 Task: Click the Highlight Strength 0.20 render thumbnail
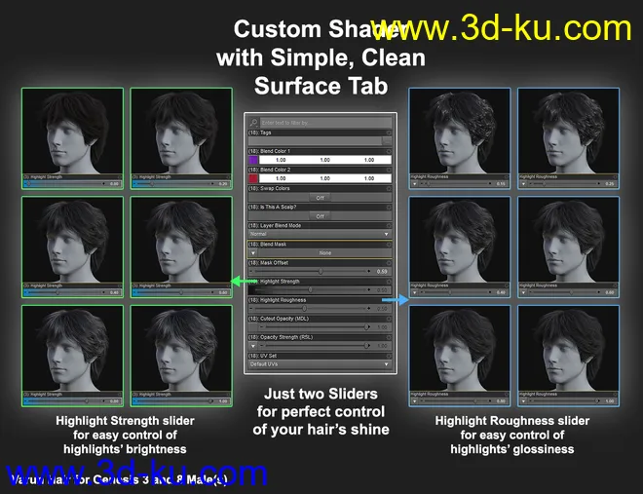[x=181, y=131]
